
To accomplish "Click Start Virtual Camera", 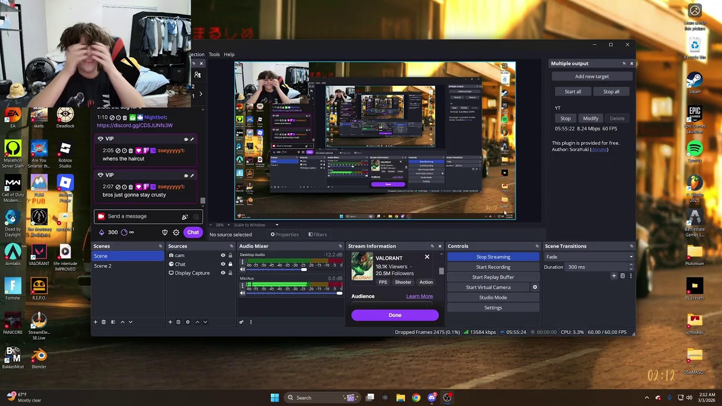I will pyautogui.click(x=488, y=288).
